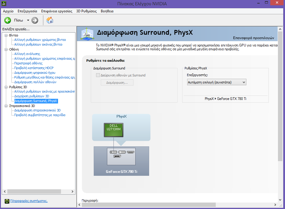The image size is (285, 209).
Task: Click the Στερεοσκοπικό 3D category label
Action: 22,106
